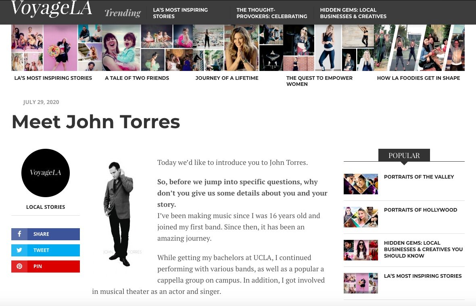The width and height of the screenshot is (476, 306).
Task: Click the Quest to Empower Women collage image
Action: 328,48
